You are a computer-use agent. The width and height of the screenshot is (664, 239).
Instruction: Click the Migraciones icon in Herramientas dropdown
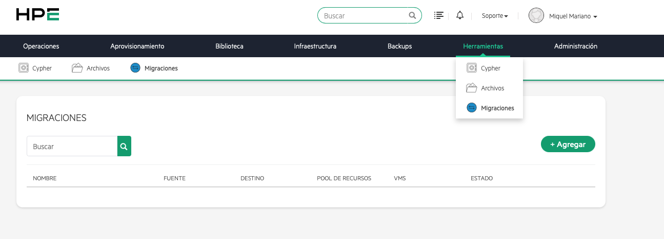tap(472, 108)
